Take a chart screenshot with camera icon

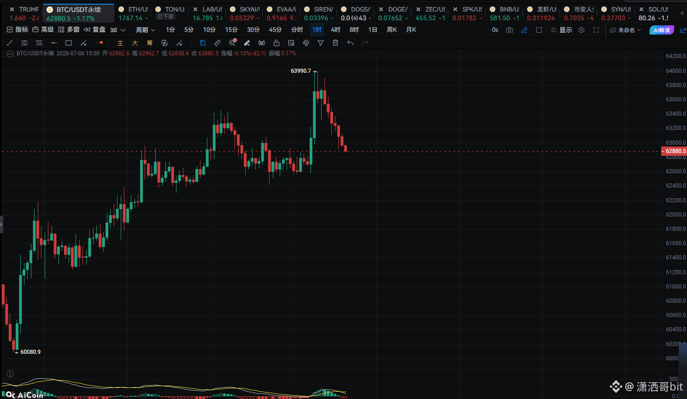coord(510,30)
